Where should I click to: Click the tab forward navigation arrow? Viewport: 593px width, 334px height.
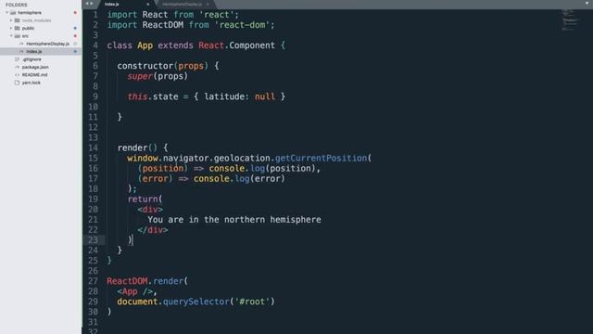(92, 4)
